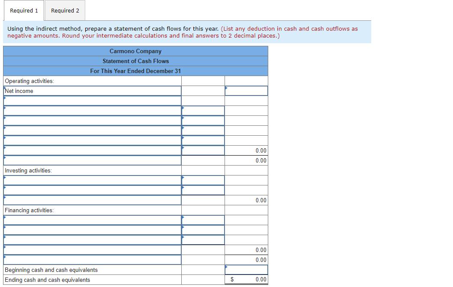453x287 pixels.
Task: Select the 0.00 subtotal under Investing activities
Action: pyautogui.click(x=246, y=200)
